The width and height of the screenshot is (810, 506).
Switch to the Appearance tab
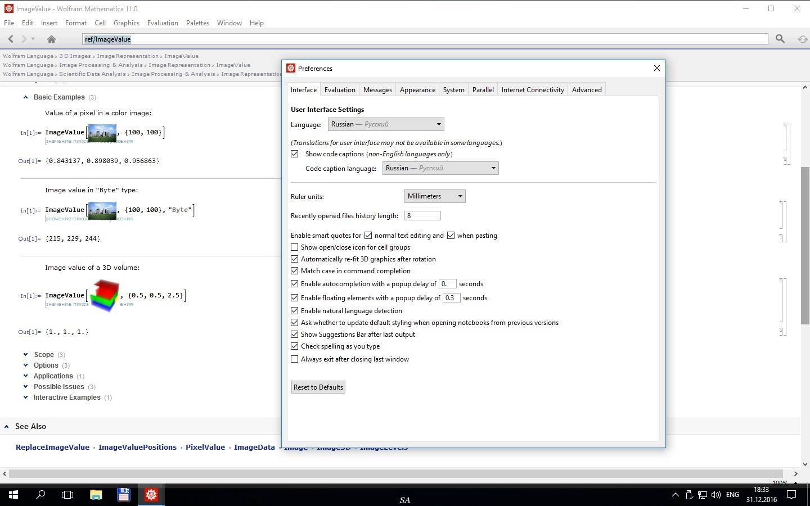(x=417, y=90)
